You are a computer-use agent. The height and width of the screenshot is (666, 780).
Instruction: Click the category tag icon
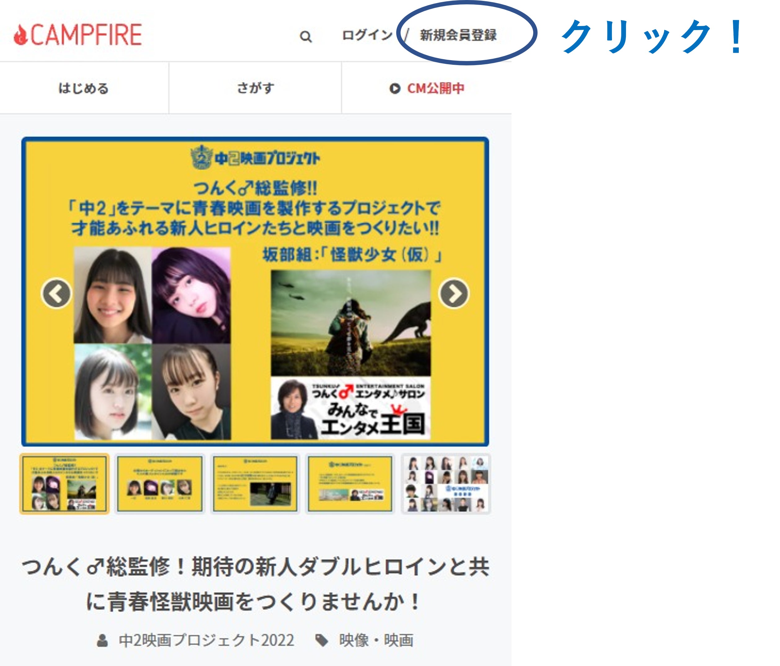click(x=321, y=640)
